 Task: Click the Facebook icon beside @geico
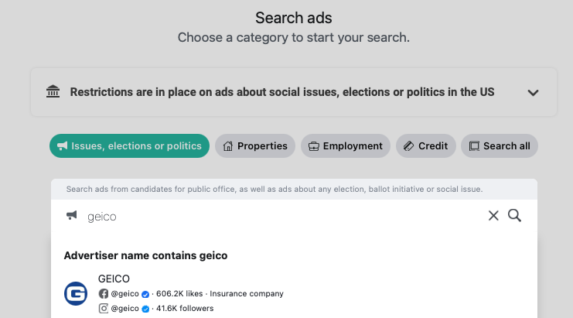point(104,294)
